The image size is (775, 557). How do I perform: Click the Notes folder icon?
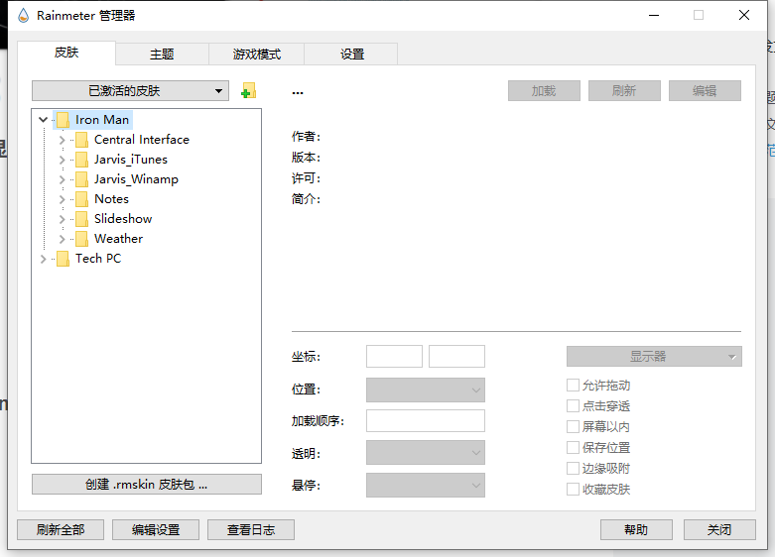(81, 199)
